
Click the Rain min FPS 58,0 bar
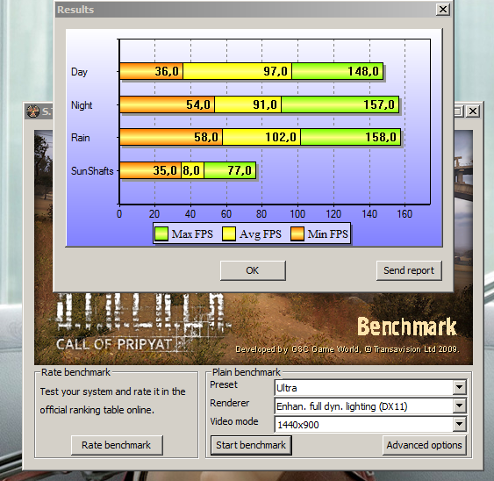click(x=171, y=137)
